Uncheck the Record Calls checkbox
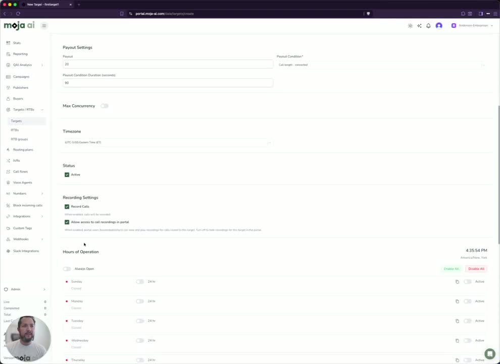Viewport: 500px width, 364px height. pos(67,207)
